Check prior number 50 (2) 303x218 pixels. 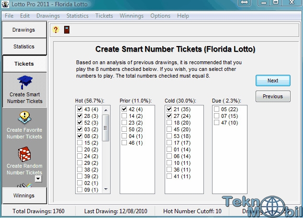pyautogui.click(x=124, y=129)
